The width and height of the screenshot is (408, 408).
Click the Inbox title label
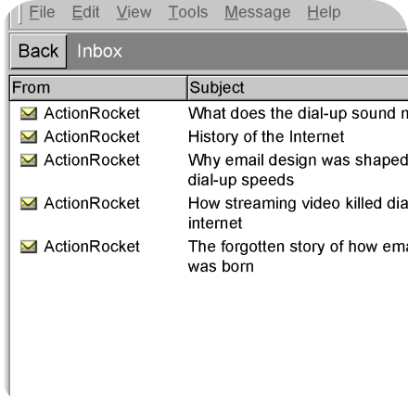99,51
